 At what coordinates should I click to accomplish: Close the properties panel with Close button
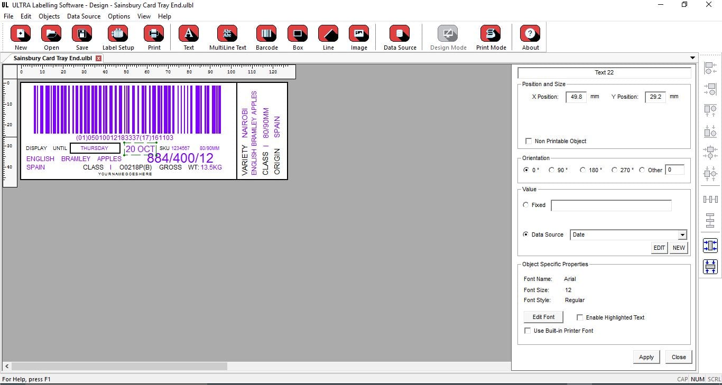679,357
